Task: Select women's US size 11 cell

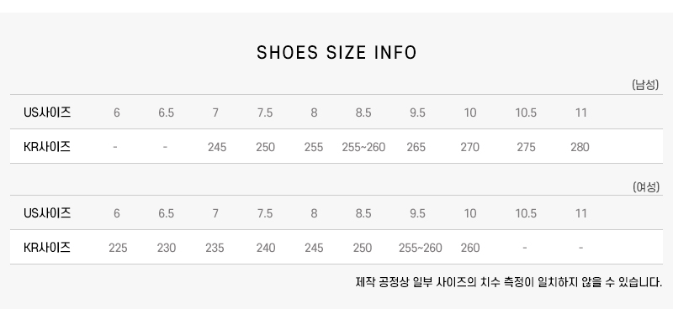Action: pos(580,213)
